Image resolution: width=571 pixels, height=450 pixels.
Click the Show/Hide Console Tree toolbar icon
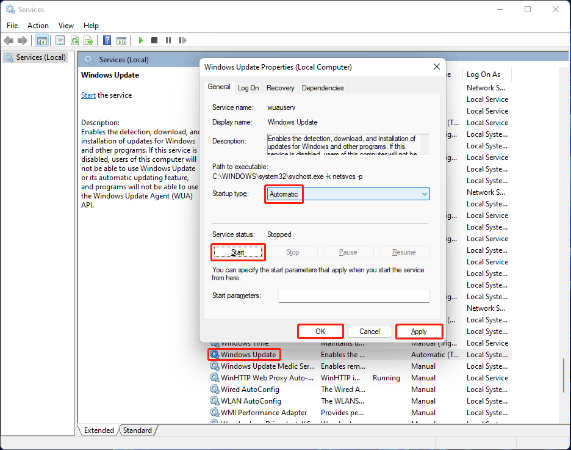[42, 41]
